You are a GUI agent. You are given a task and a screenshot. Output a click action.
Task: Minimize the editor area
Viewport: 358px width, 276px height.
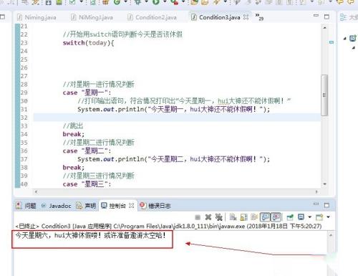pyautogui.click(x=316, y=16)
